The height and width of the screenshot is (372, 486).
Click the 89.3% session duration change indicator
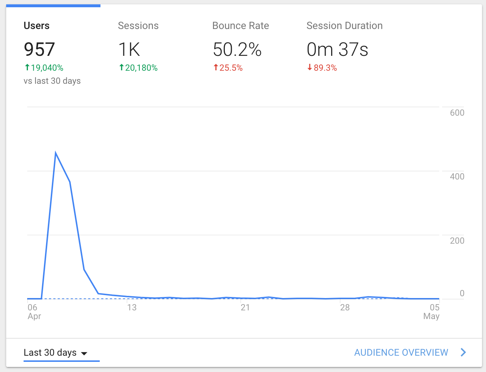322,68
